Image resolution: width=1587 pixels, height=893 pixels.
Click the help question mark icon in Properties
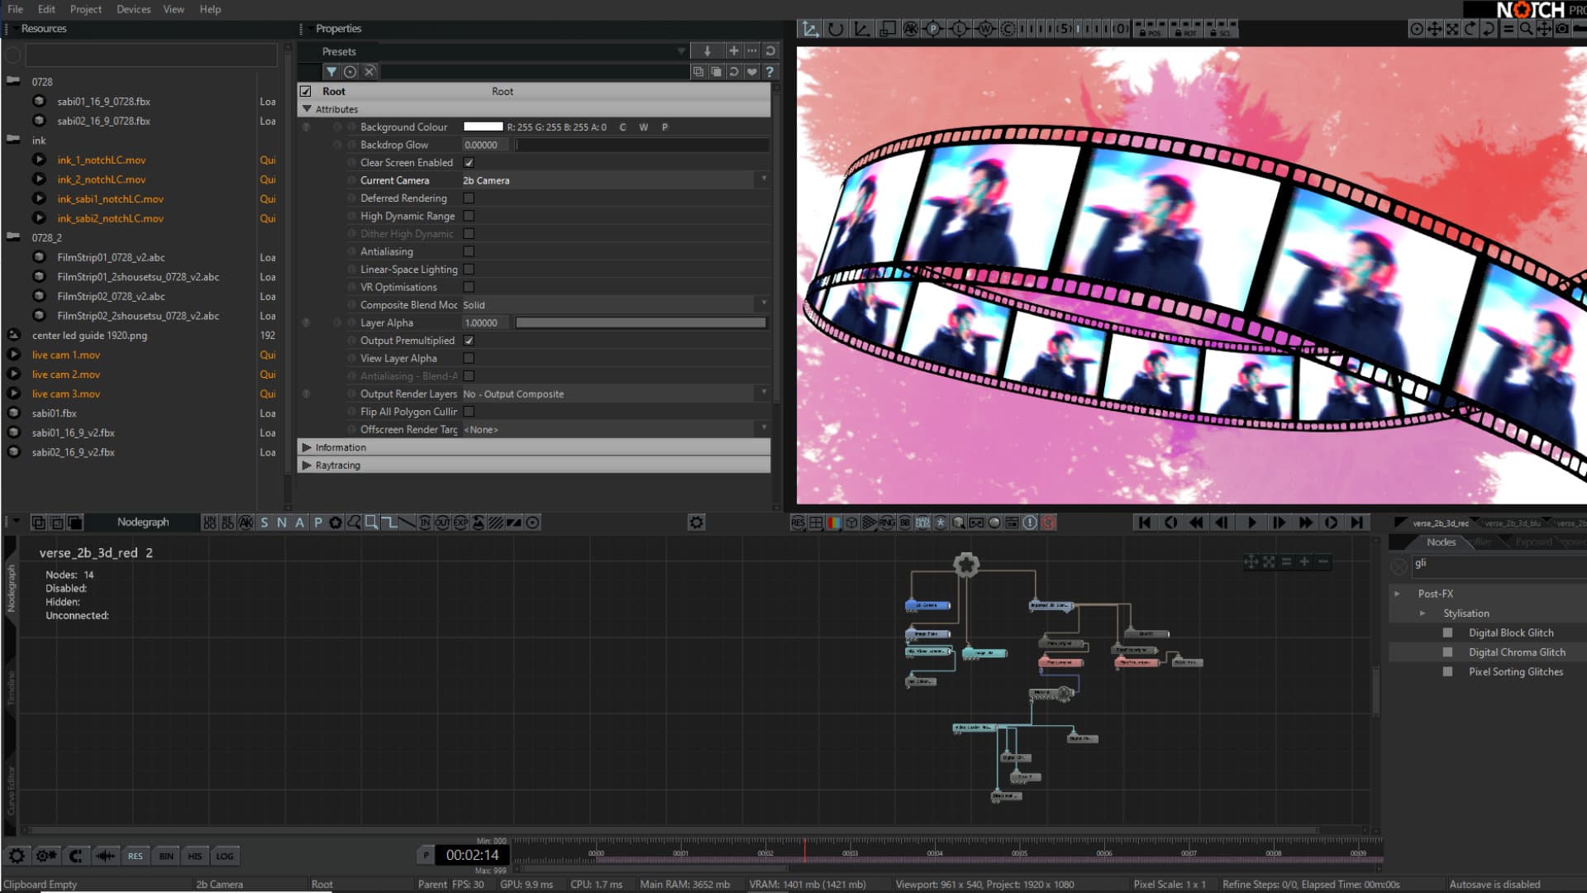click(770, 72)
